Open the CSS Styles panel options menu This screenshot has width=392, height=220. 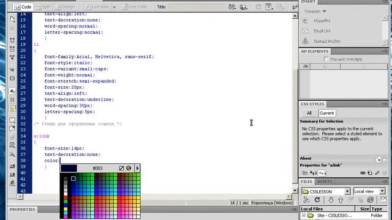(385, 104)
